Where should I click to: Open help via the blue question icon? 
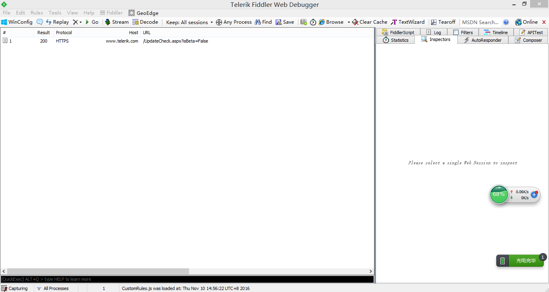[x=506, y=22]
